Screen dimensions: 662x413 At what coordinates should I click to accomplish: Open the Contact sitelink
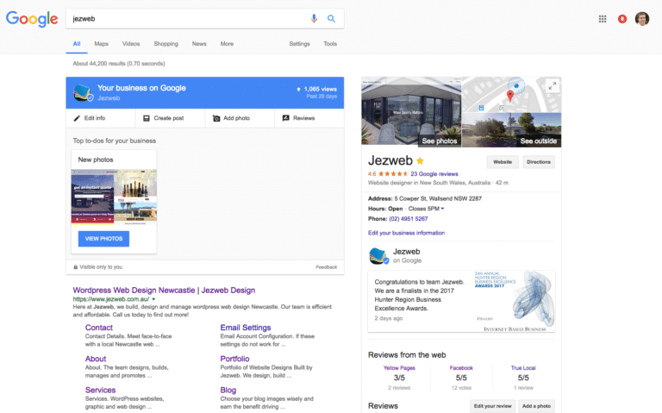pyautogui.click(x=99, y=328)
